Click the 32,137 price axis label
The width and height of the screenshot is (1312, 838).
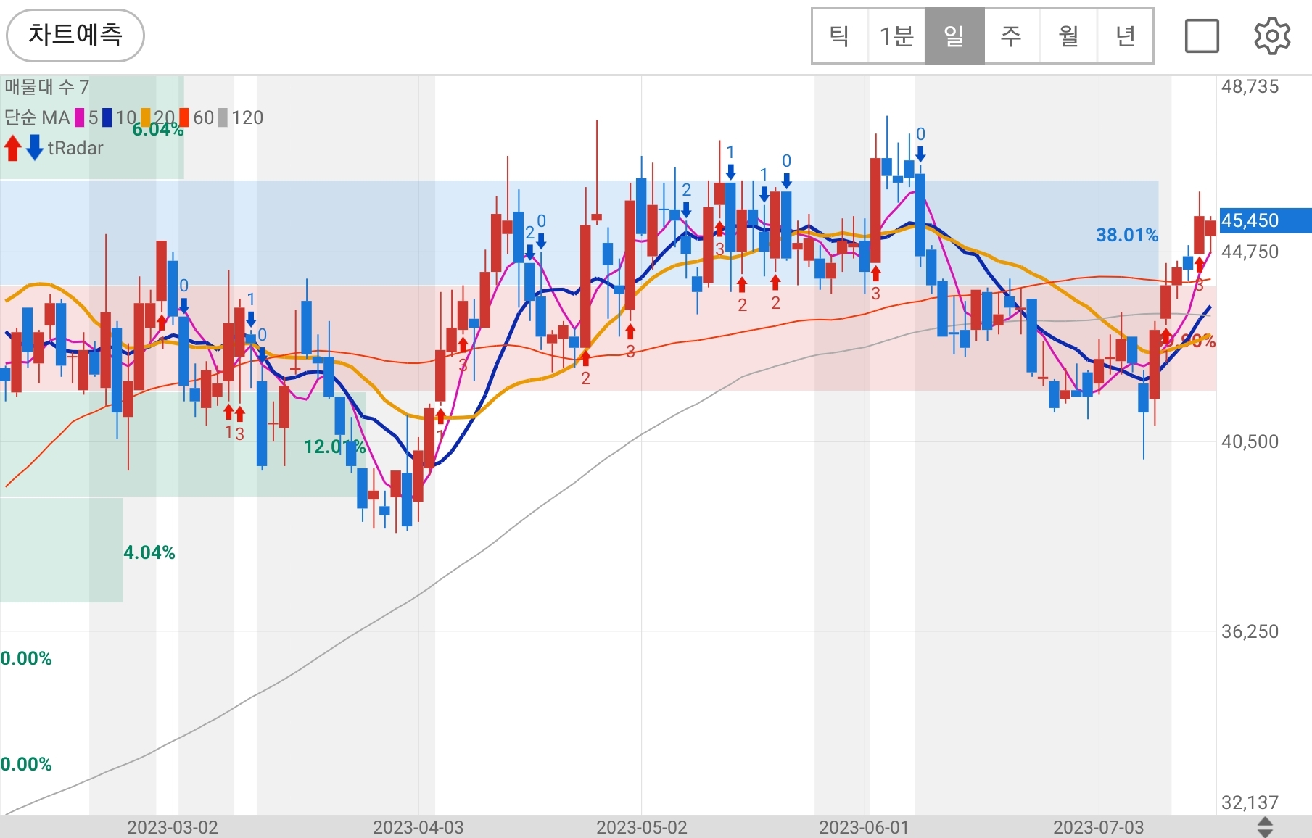[1250, 802]
